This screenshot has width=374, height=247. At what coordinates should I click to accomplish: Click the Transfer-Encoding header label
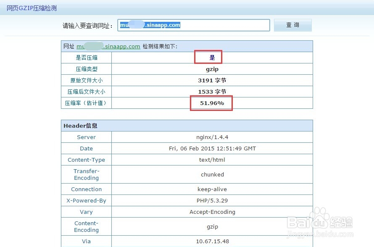[x=86, y=174]
